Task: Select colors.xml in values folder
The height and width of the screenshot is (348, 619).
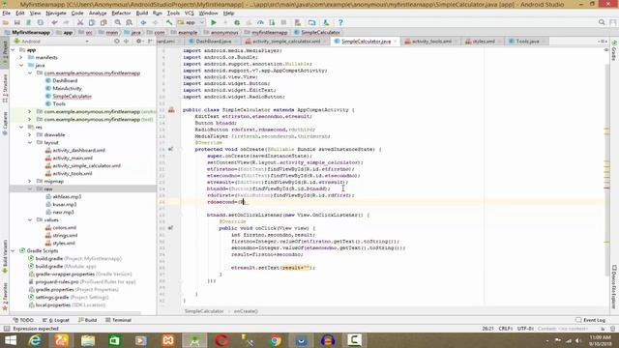Action: click(65, 228)
